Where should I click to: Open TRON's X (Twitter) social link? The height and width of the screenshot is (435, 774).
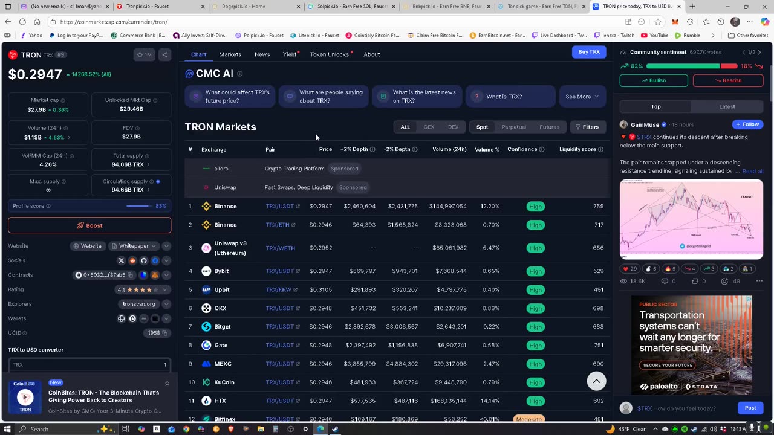121,260
